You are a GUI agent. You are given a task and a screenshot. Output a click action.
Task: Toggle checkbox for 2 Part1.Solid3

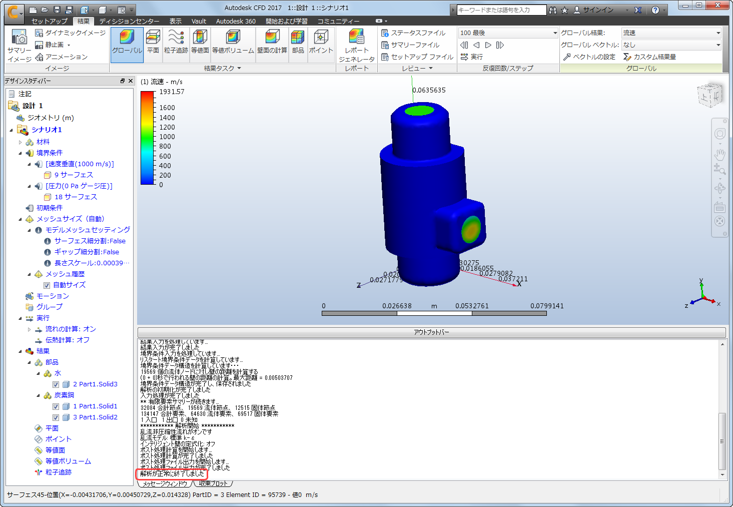pos(56,384)
